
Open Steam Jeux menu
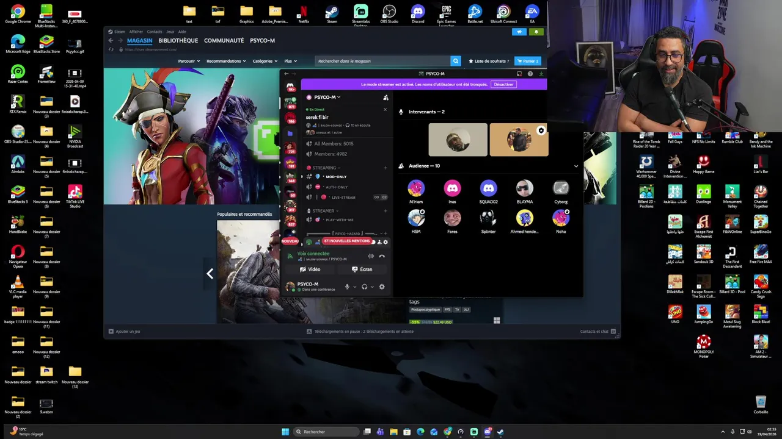click(x=170, y=32)
